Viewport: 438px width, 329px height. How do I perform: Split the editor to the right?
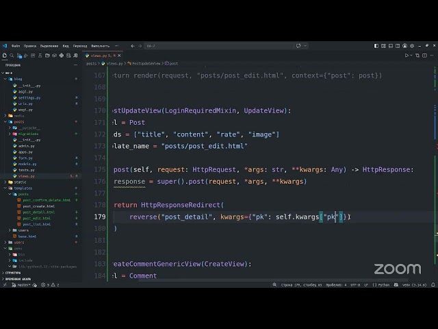(424, 56)
